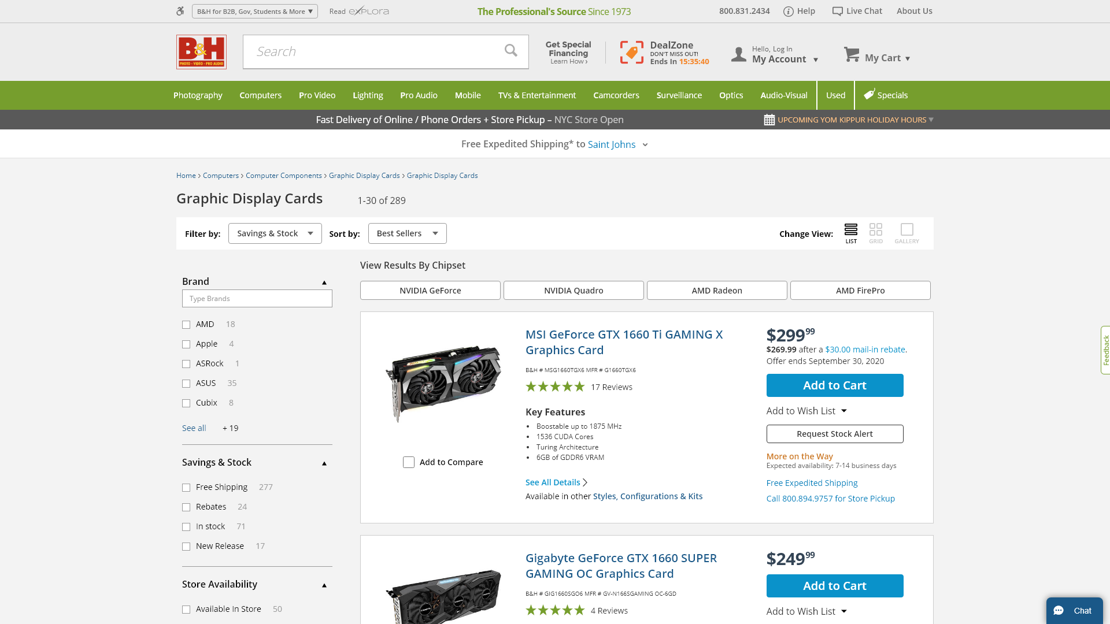Click the Explora logo
1110x624 pixels.
click(x=369, y=11)
